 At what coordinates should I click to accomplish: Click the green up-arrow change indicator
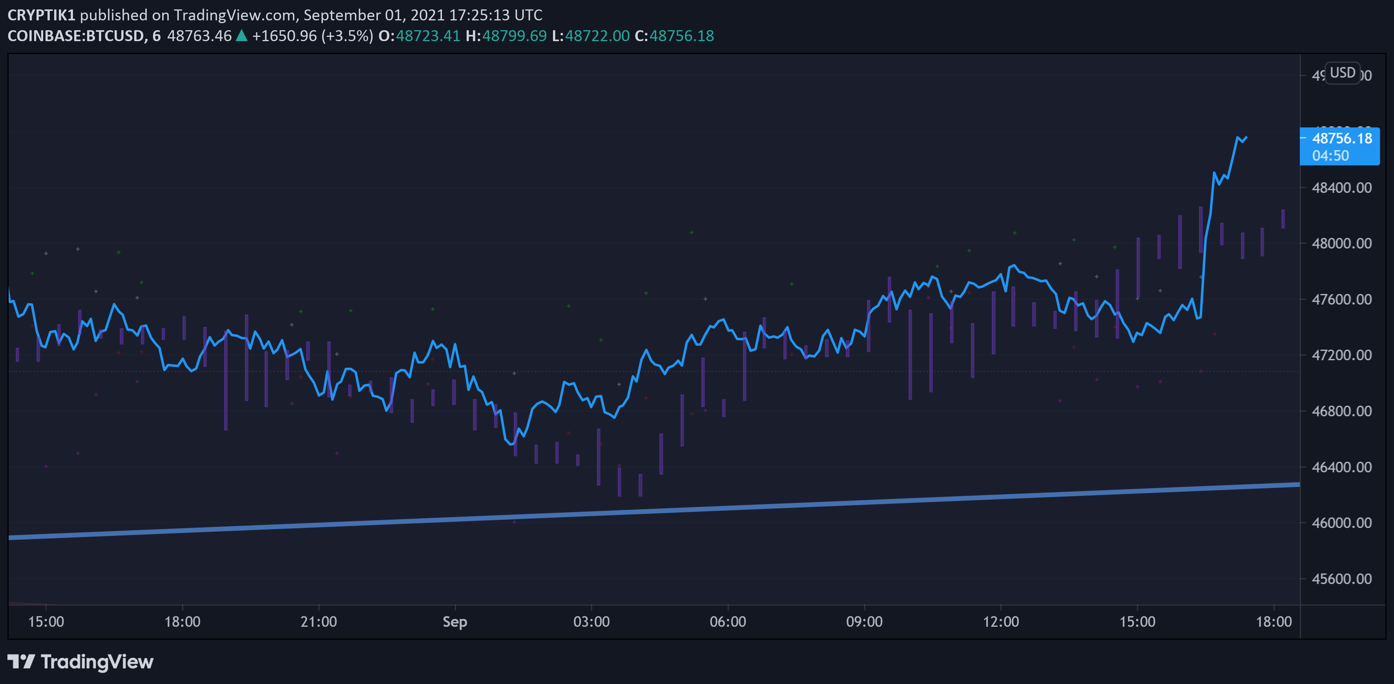[242, 36]
